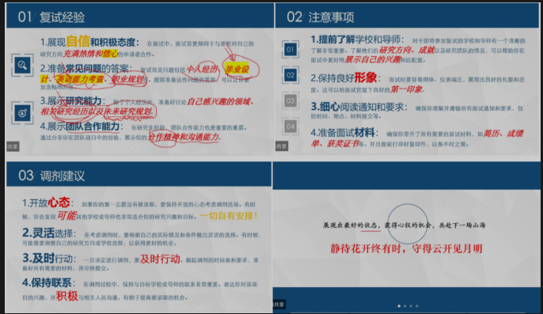
Task: Click the circle drawn around 获得心仪
Action: [407, 224]
